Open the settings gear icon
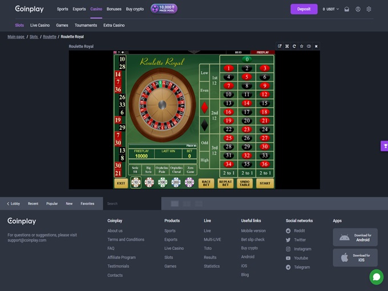The height and width of the screenshot is (291, 388). click(369, 9)
